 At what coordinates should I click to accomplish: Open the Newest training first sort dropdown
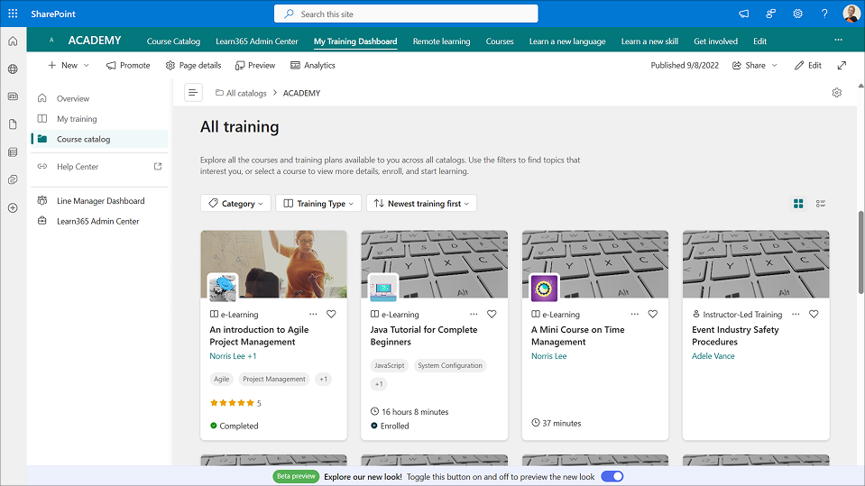click(421, 204)
